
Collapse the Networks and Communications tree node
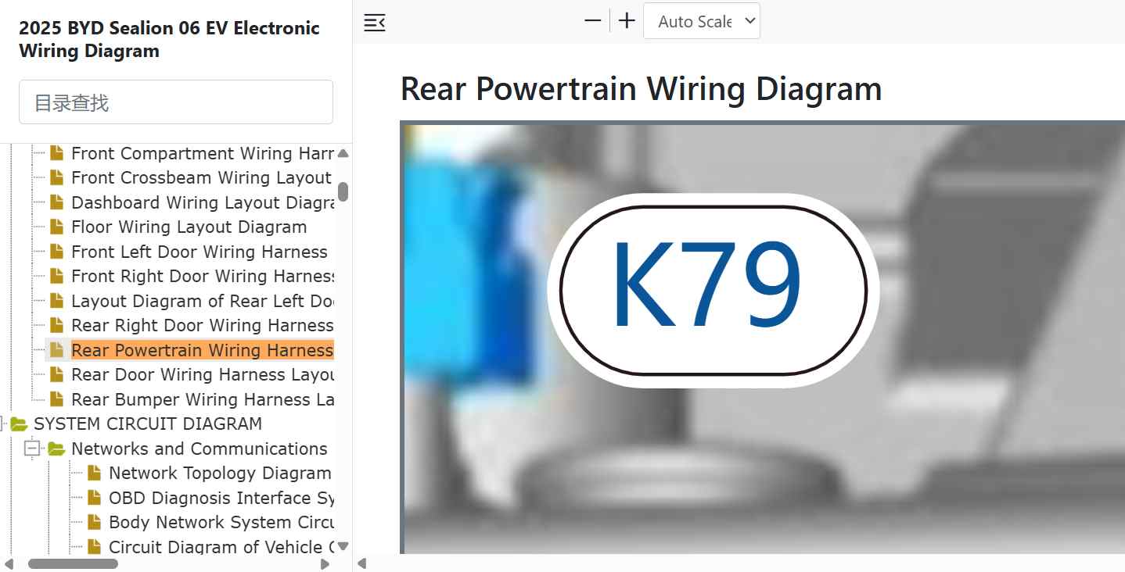(32, 449)
